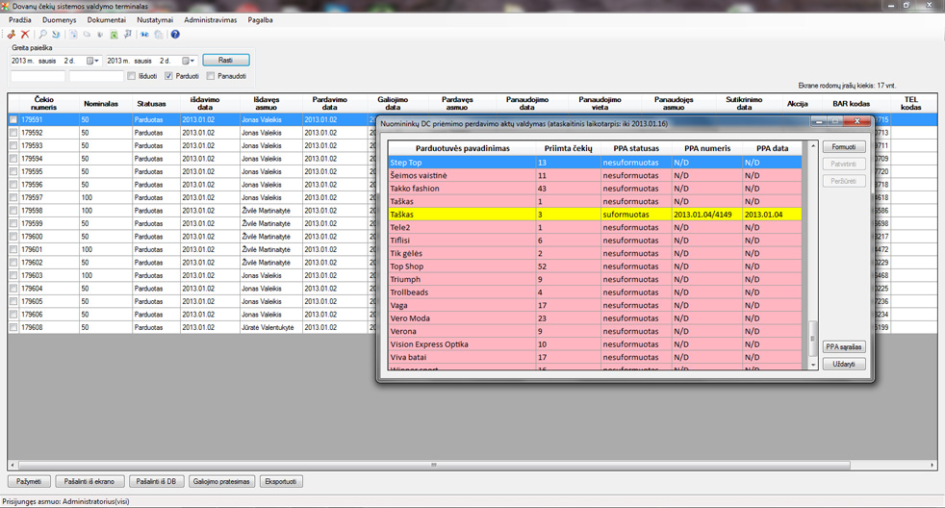Open the PPA sąrašas list button
The height and width of the screenshot is (508, 945).
(x=844, y=347)
